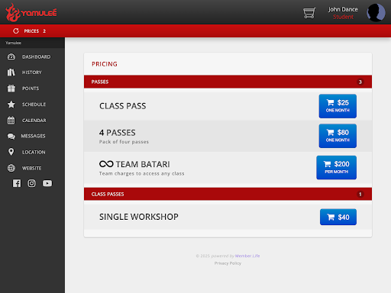Open the Instagram social icon

point(31,183)
